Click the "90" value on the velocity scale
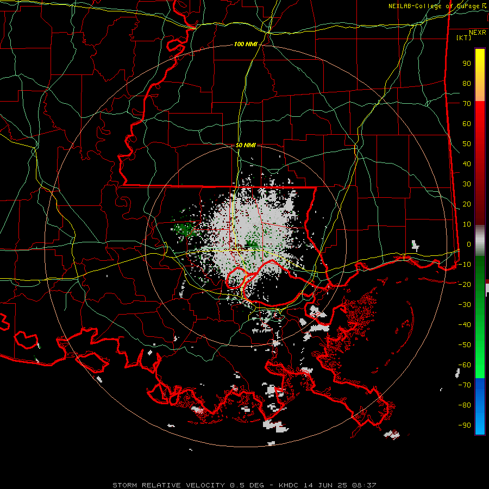Screen dimensions: 489x489 467,64
